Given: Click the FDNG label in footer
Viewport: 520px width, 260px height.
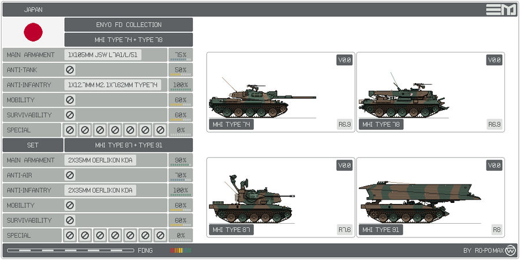Looking at the screenshot, I should (145, 250).
